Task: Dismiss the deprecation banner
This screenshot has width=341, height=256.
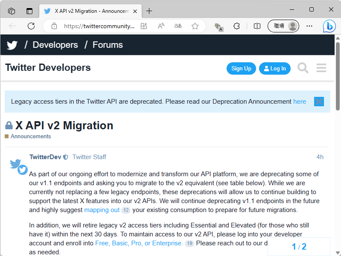Action: pos(319,102)
